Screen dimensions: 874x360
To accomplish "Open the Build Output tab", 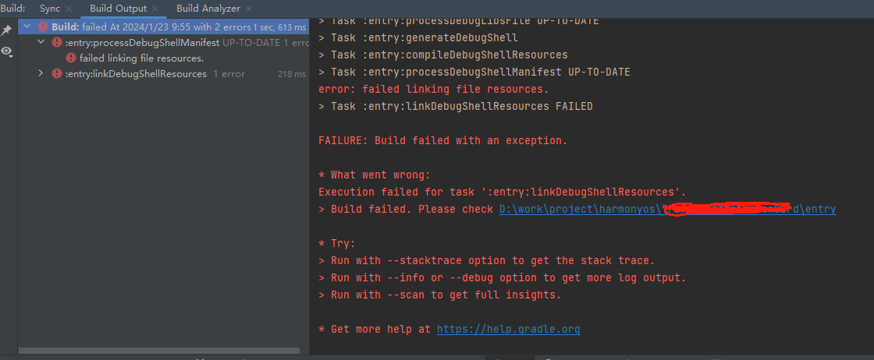I will (118, 9).
